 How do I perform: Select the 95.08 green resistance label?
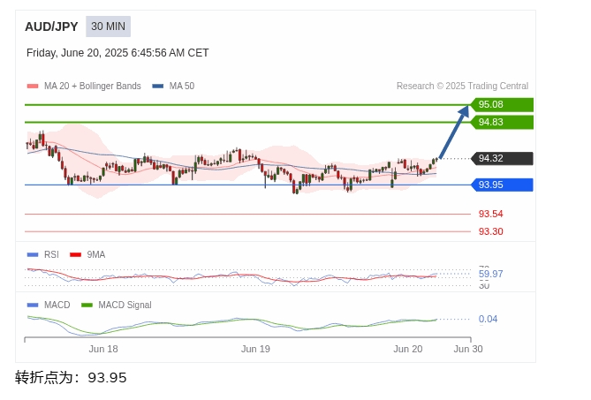pos(503,104)
